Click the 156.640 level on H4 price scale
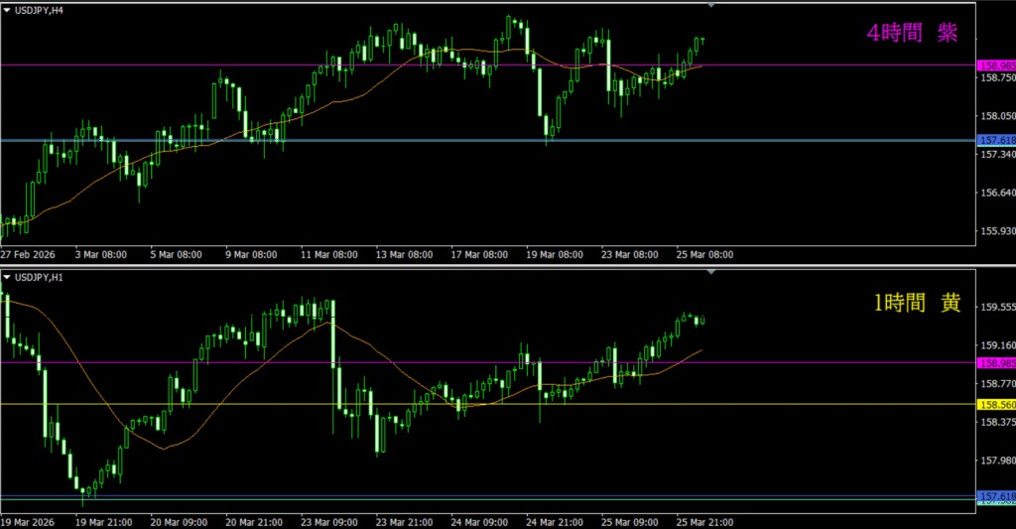Image resolution: width=1016 pixels, height=529 pixels. (996, 194)
